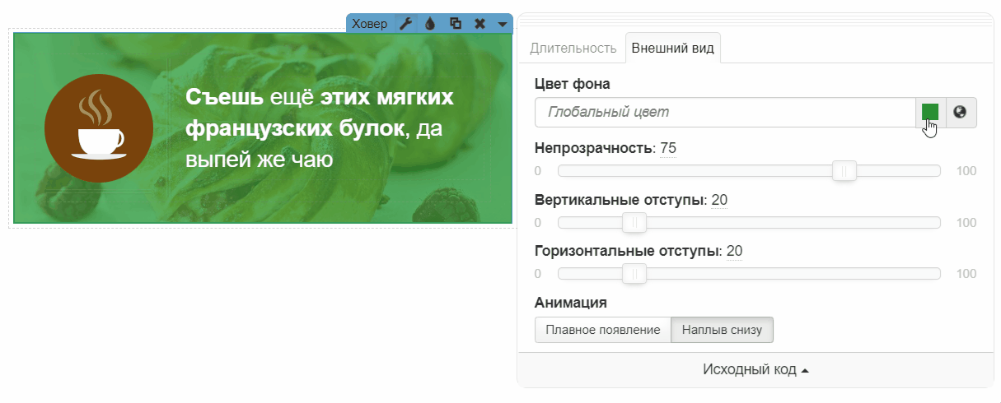
Task: Click the opacity slider handle
Action: pos(844,171)
